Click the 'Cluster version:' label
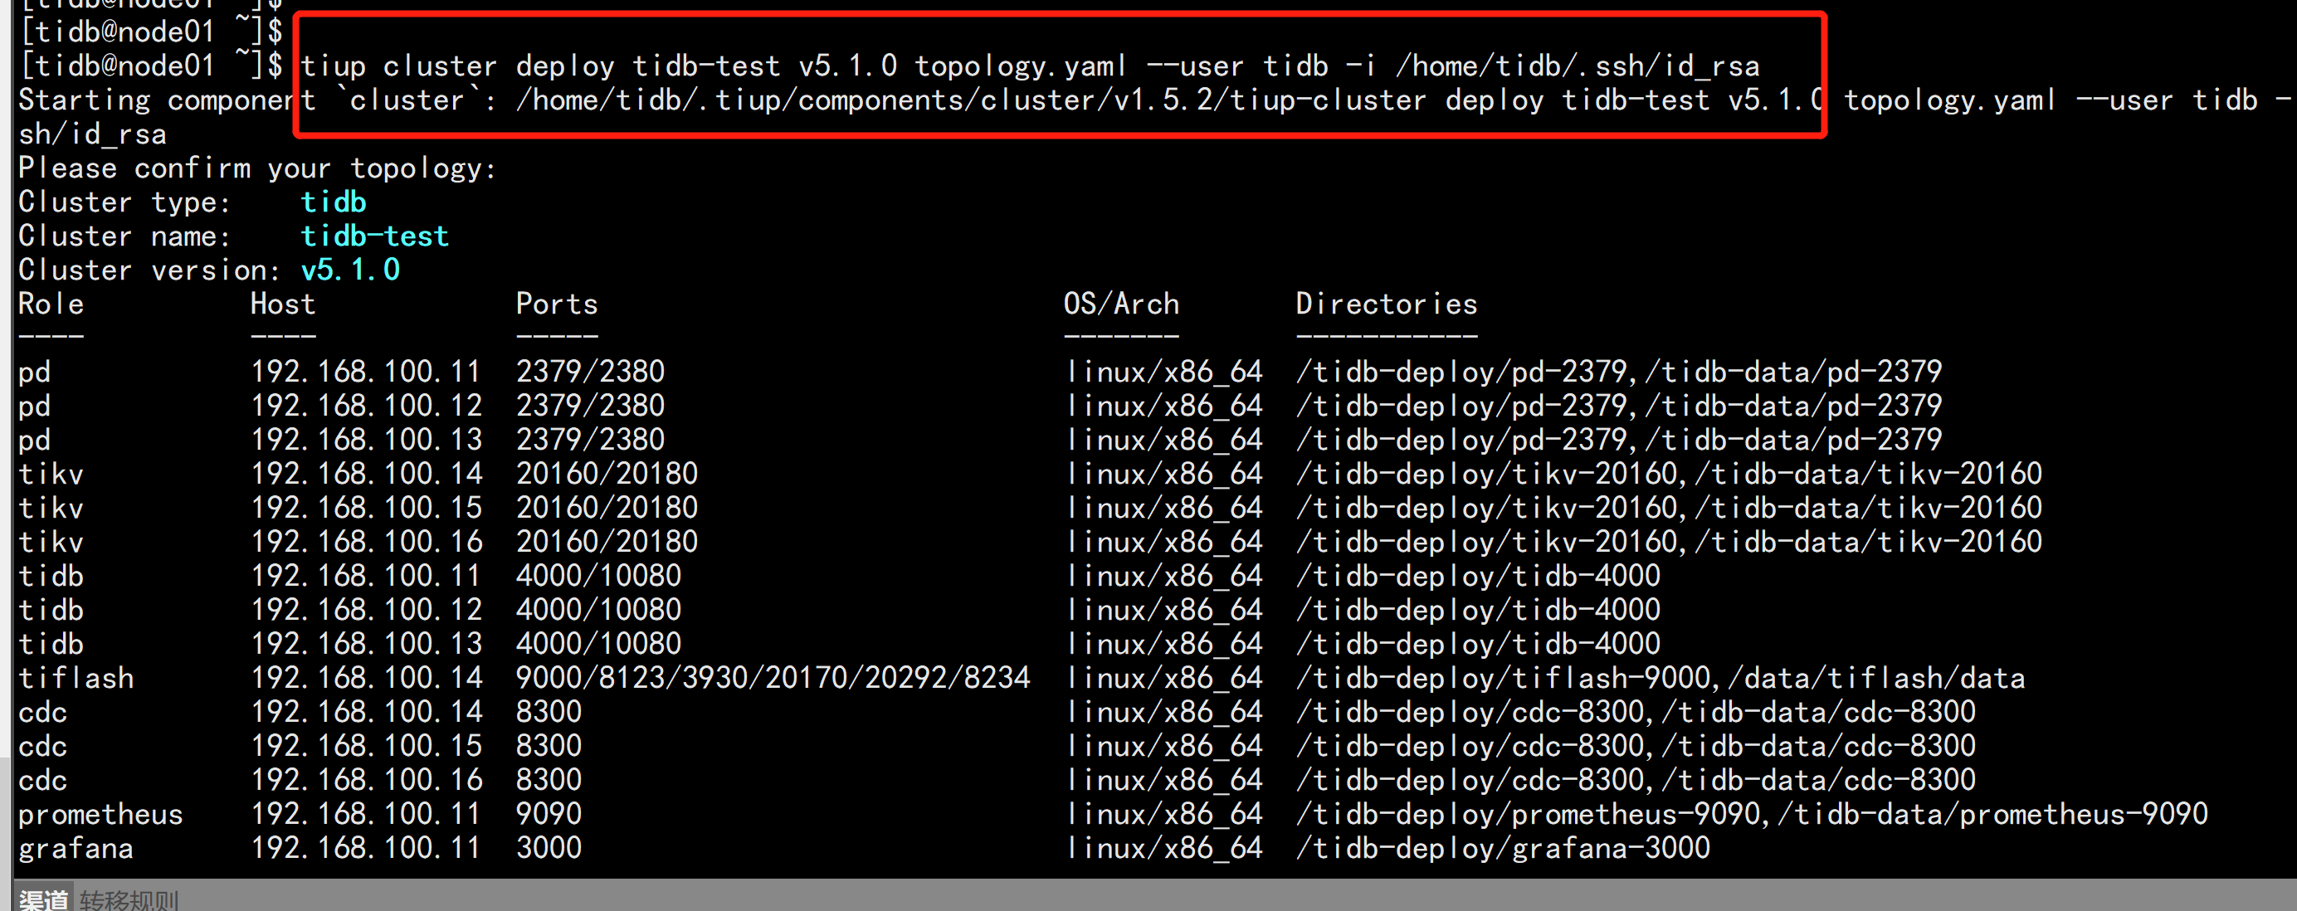Screen dimensions: 2297x911 coord(150,270)
